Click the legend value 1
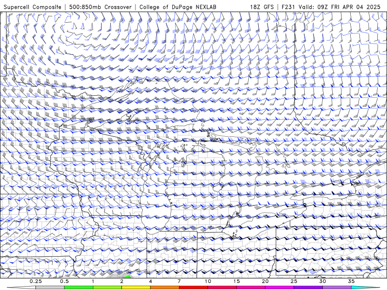The height and width of the screenshot is (290, 387). (93, 281)
